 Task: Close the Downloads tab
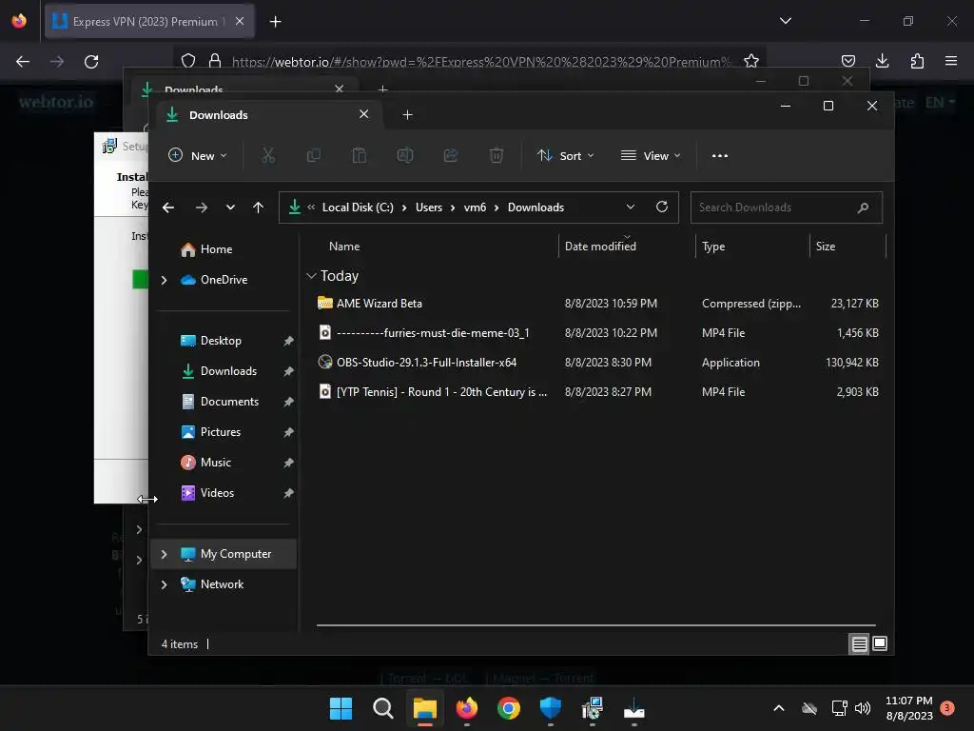[x=364, y=114]
